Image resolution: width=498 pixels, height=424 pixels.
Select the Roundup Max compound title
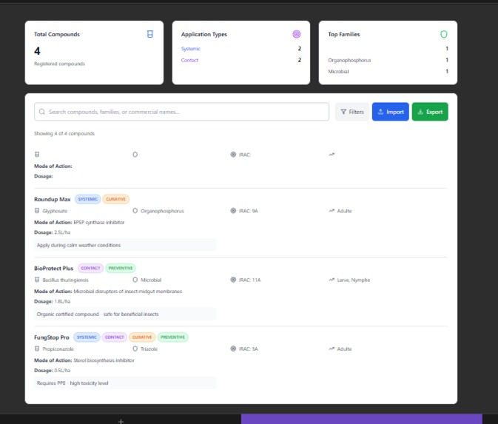click(x=52, y=199)
